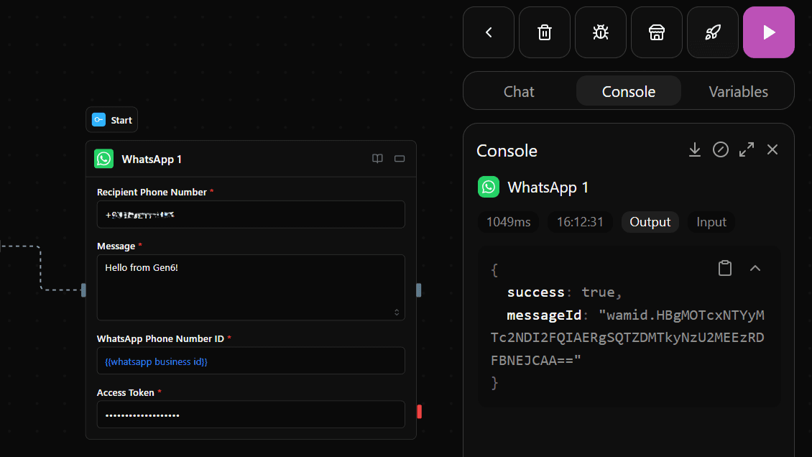Screen dimensions: 812x457
Task: Expand the Message textarea using resize handle
Action: point(397,311)
